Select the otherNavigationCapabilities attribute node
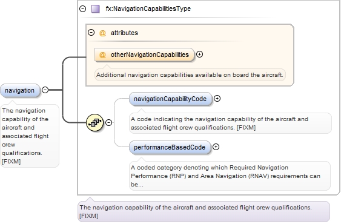The height and width of the screenshot is (224, 341). tap(144, 54)
